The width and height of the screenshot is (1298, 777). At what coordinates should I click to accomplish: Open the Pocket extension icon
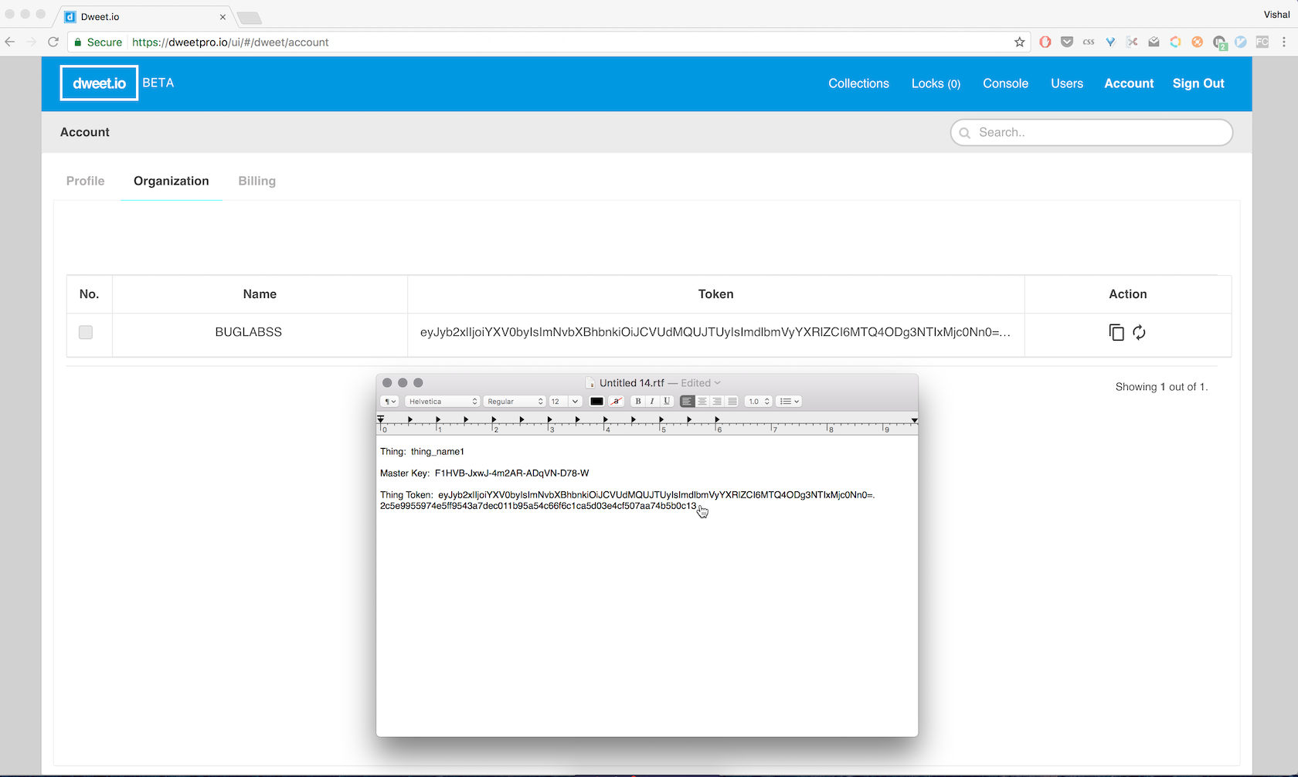pyautogui.click(x=1067, y=42)
